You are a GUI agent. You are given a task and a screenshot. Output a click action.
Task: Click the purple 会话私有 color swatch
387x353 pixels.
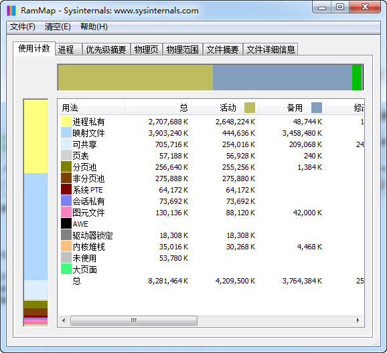tap(66, 201)
